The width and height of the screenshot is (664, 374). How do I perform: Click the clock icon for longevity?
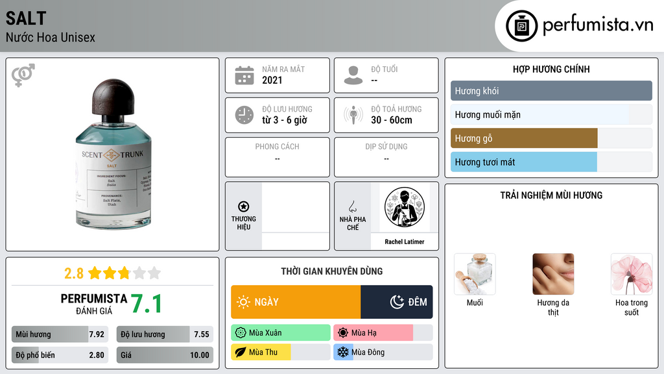[x=244, y=115]
